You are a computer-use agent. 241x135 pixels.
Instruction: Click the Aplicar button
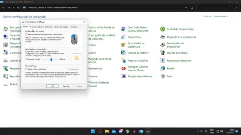[x=79, y=86]
